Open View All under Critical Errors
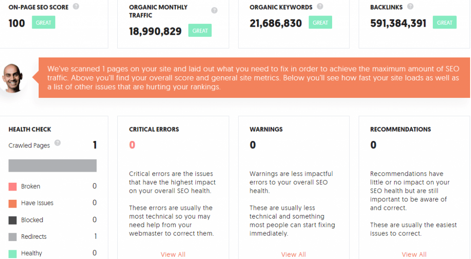This screenshot has height=259, width=471. (173, 254)
